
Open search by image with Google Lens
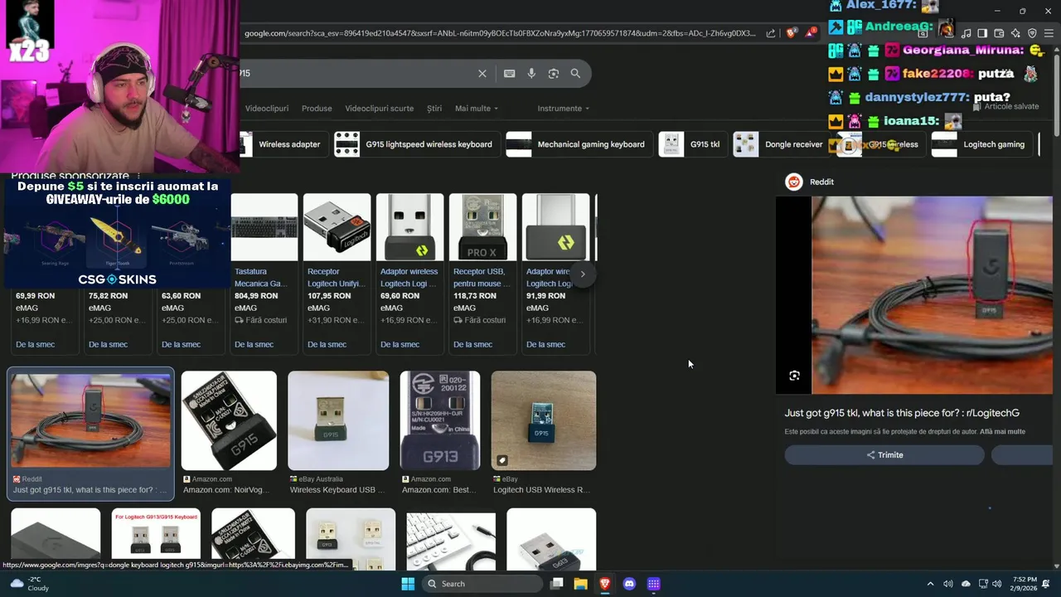[554, 73]
